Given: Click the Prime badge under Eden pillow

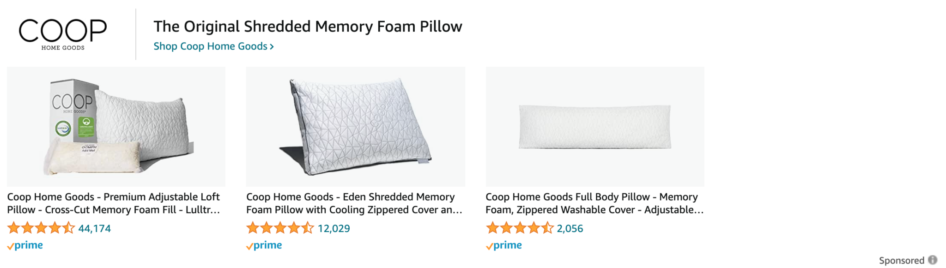Looking at the screenshot, I should click(264, 245).
